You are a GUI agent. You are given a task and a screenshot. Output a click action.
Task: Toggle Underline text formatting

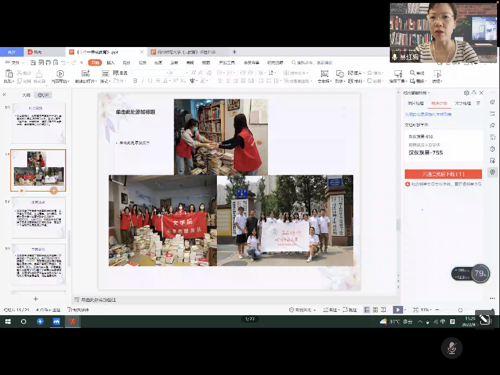(150, 81)
